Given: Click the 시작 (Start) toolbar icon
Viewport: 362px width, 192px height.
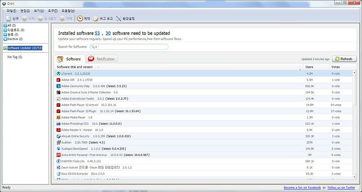Looking at the screenshot, I should tap(24, 19).
